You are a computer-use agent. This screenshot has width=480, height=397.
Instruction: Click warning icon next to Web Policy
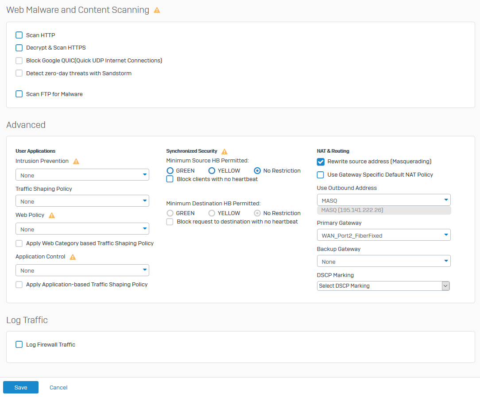click(52, 216)
